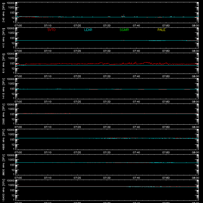The width and height of the screenshot is (203, 203).
Task: Click 07:30 tick under the 8800 MHz panel
Action: click(x=107, y=178)
